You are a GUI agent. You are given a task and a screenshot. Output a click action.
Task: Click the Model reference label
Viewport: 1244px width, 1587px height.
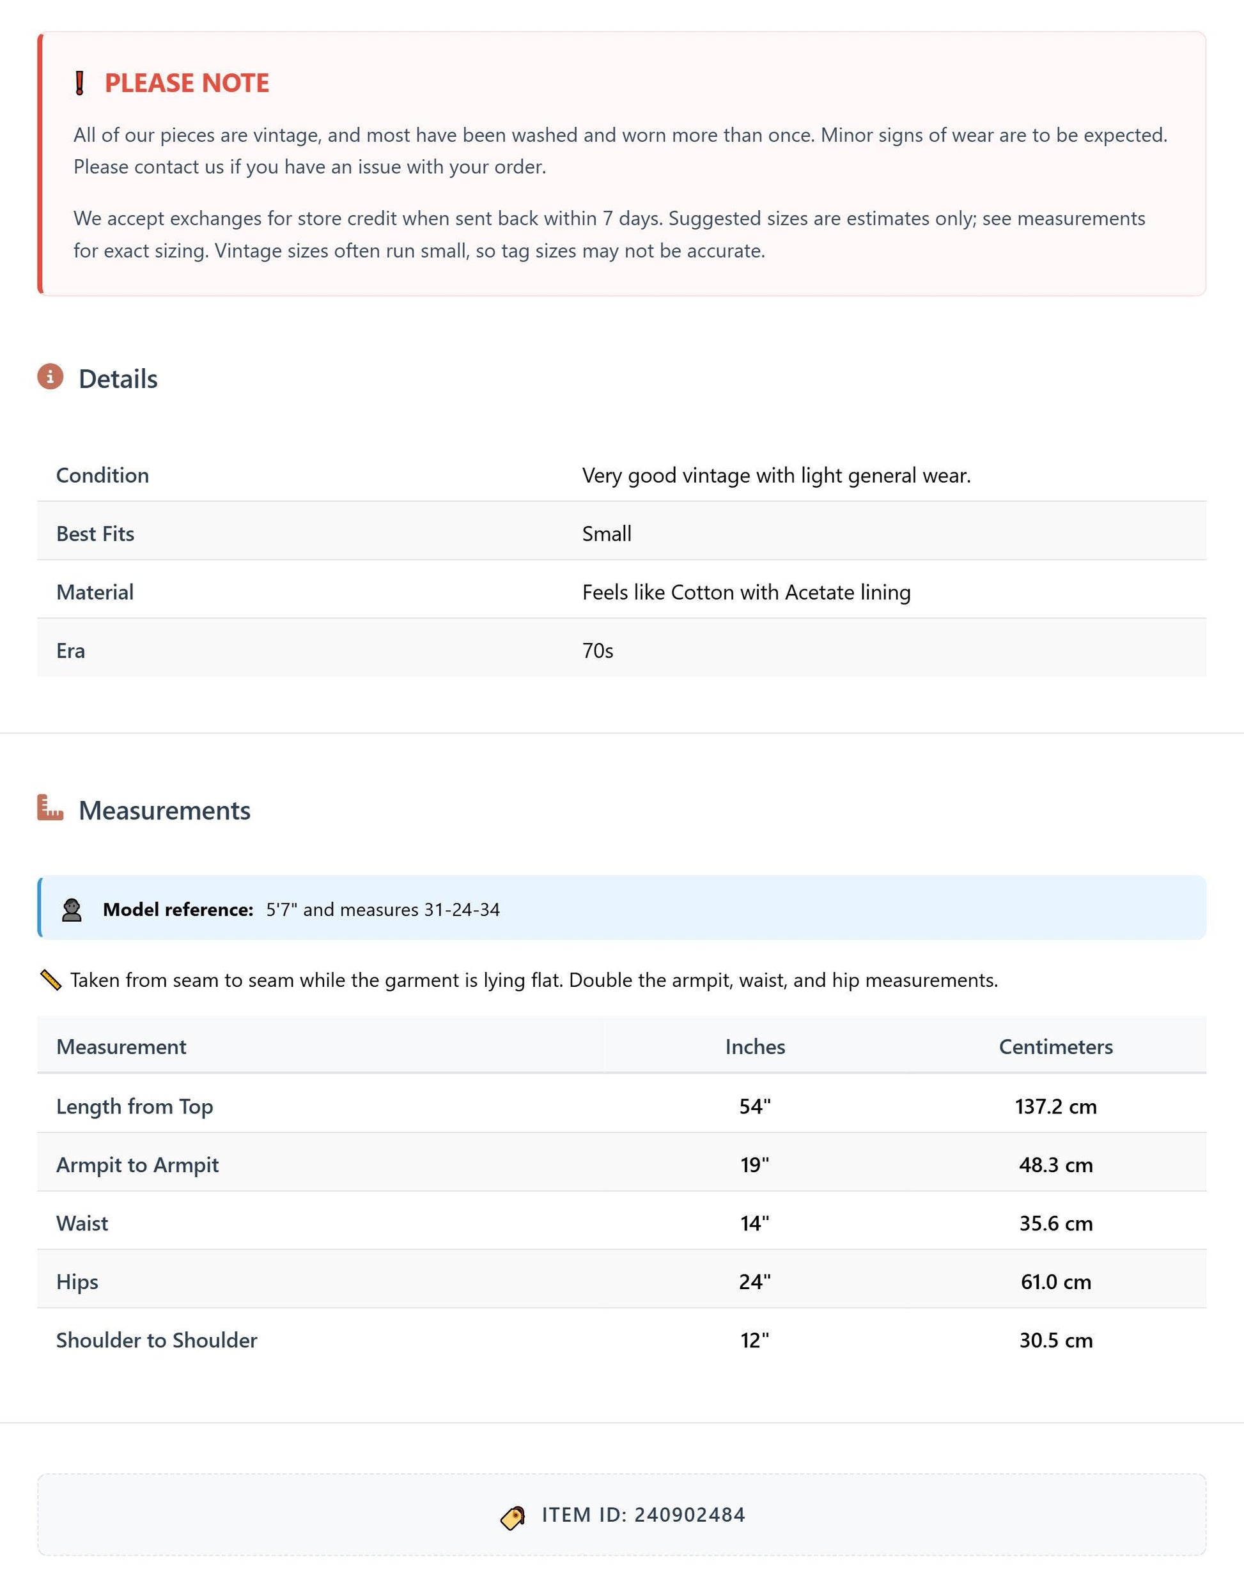click(x=178, y=910)
